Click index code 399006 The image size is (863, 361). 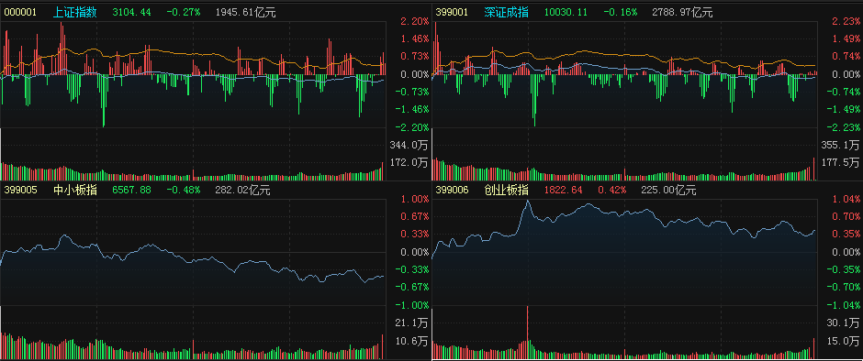coord(452,190)
